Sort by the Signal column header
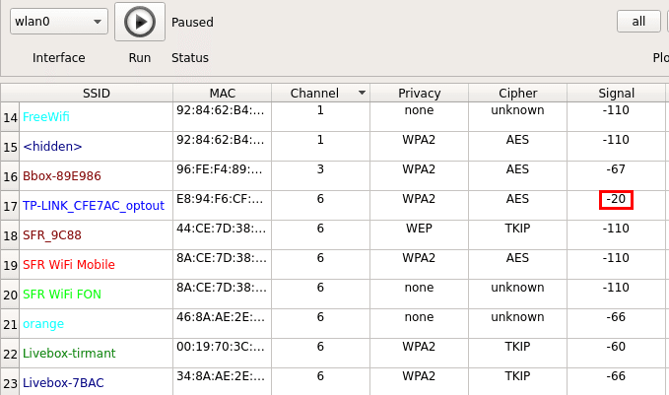 pos(616,93)
